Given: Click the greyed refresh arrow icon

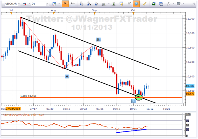Looking at the screenshot, I should click(129, 4).
